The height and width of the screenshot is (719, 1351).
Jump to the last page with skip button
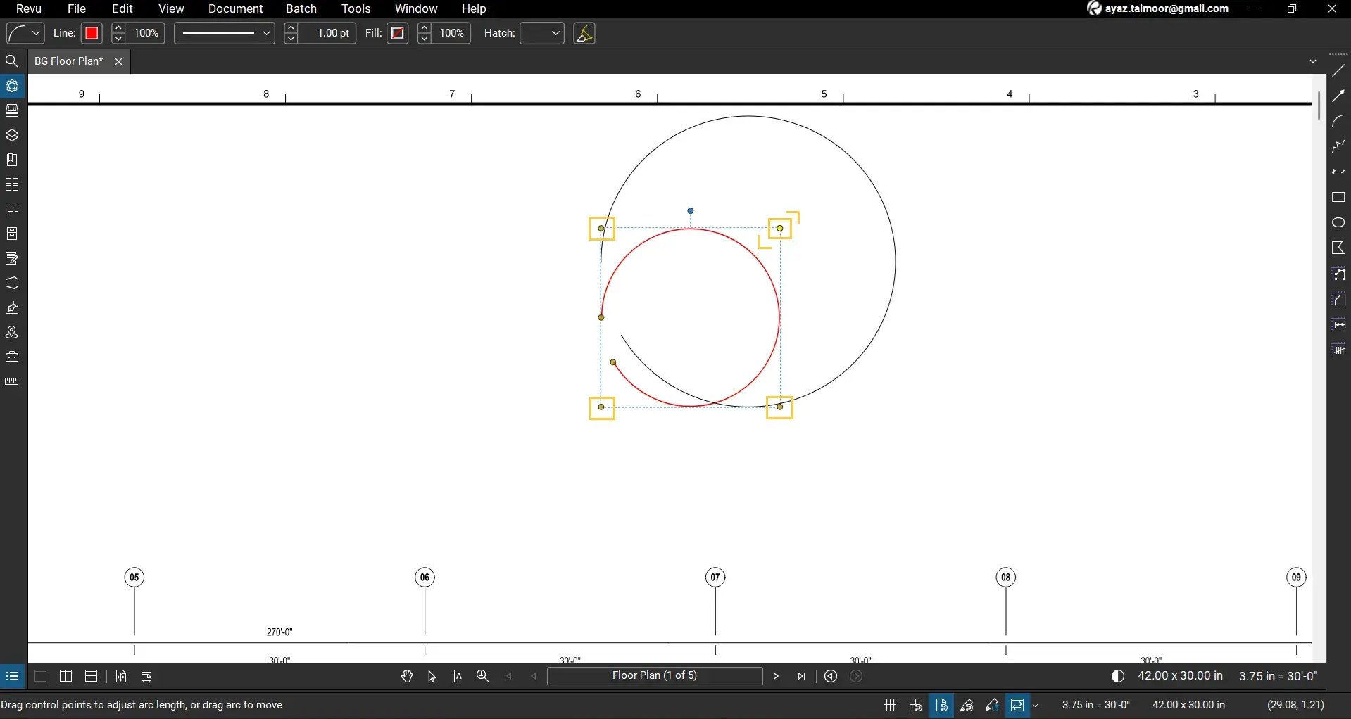point(801,676)
